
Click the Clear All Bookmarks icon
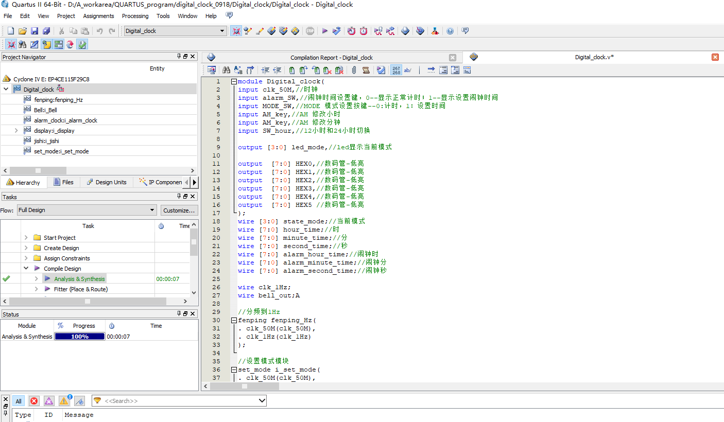click(339, 70)
